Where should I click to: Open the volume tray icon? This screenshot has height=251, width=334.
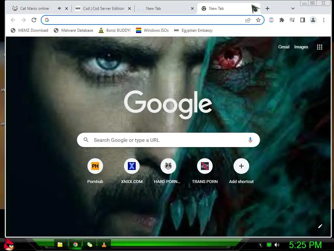[x=277, y=245]
